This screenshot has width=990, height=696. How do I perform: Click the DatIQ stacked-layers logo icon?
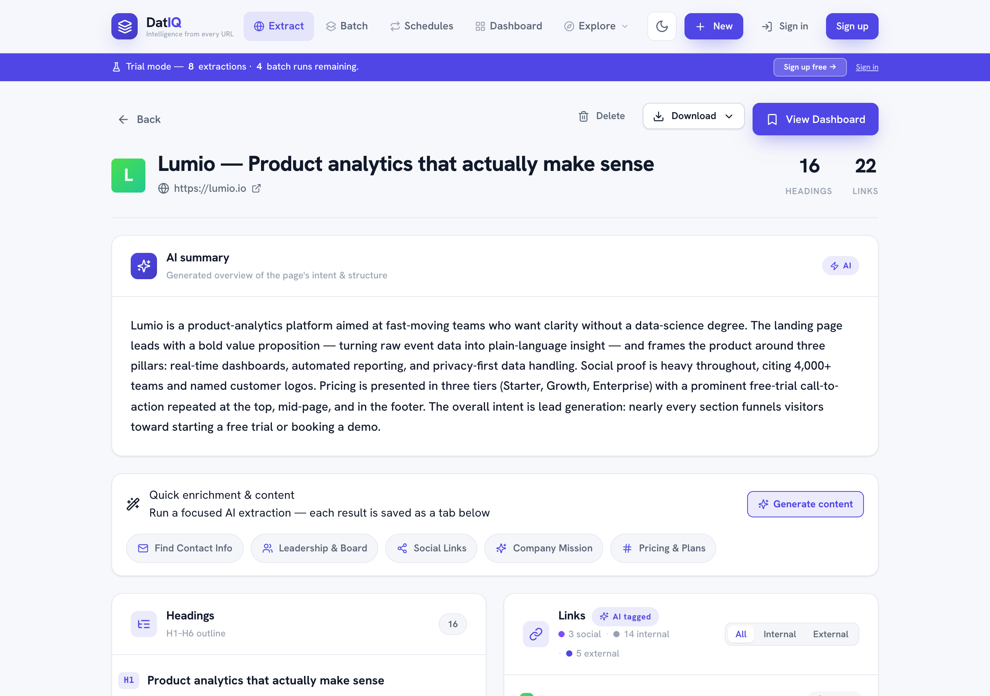pos(124,26)
